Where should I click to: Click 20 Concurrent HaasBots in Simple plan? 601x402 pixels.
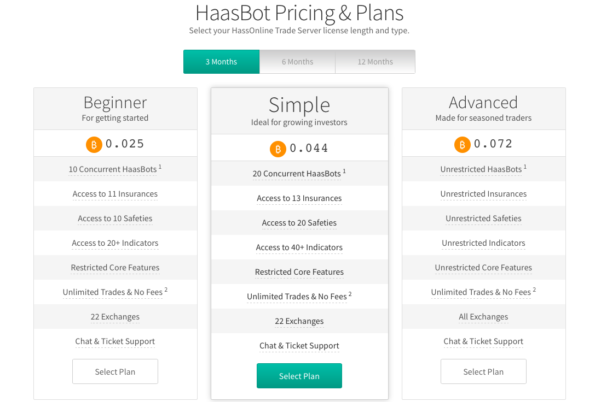[297, 174]
